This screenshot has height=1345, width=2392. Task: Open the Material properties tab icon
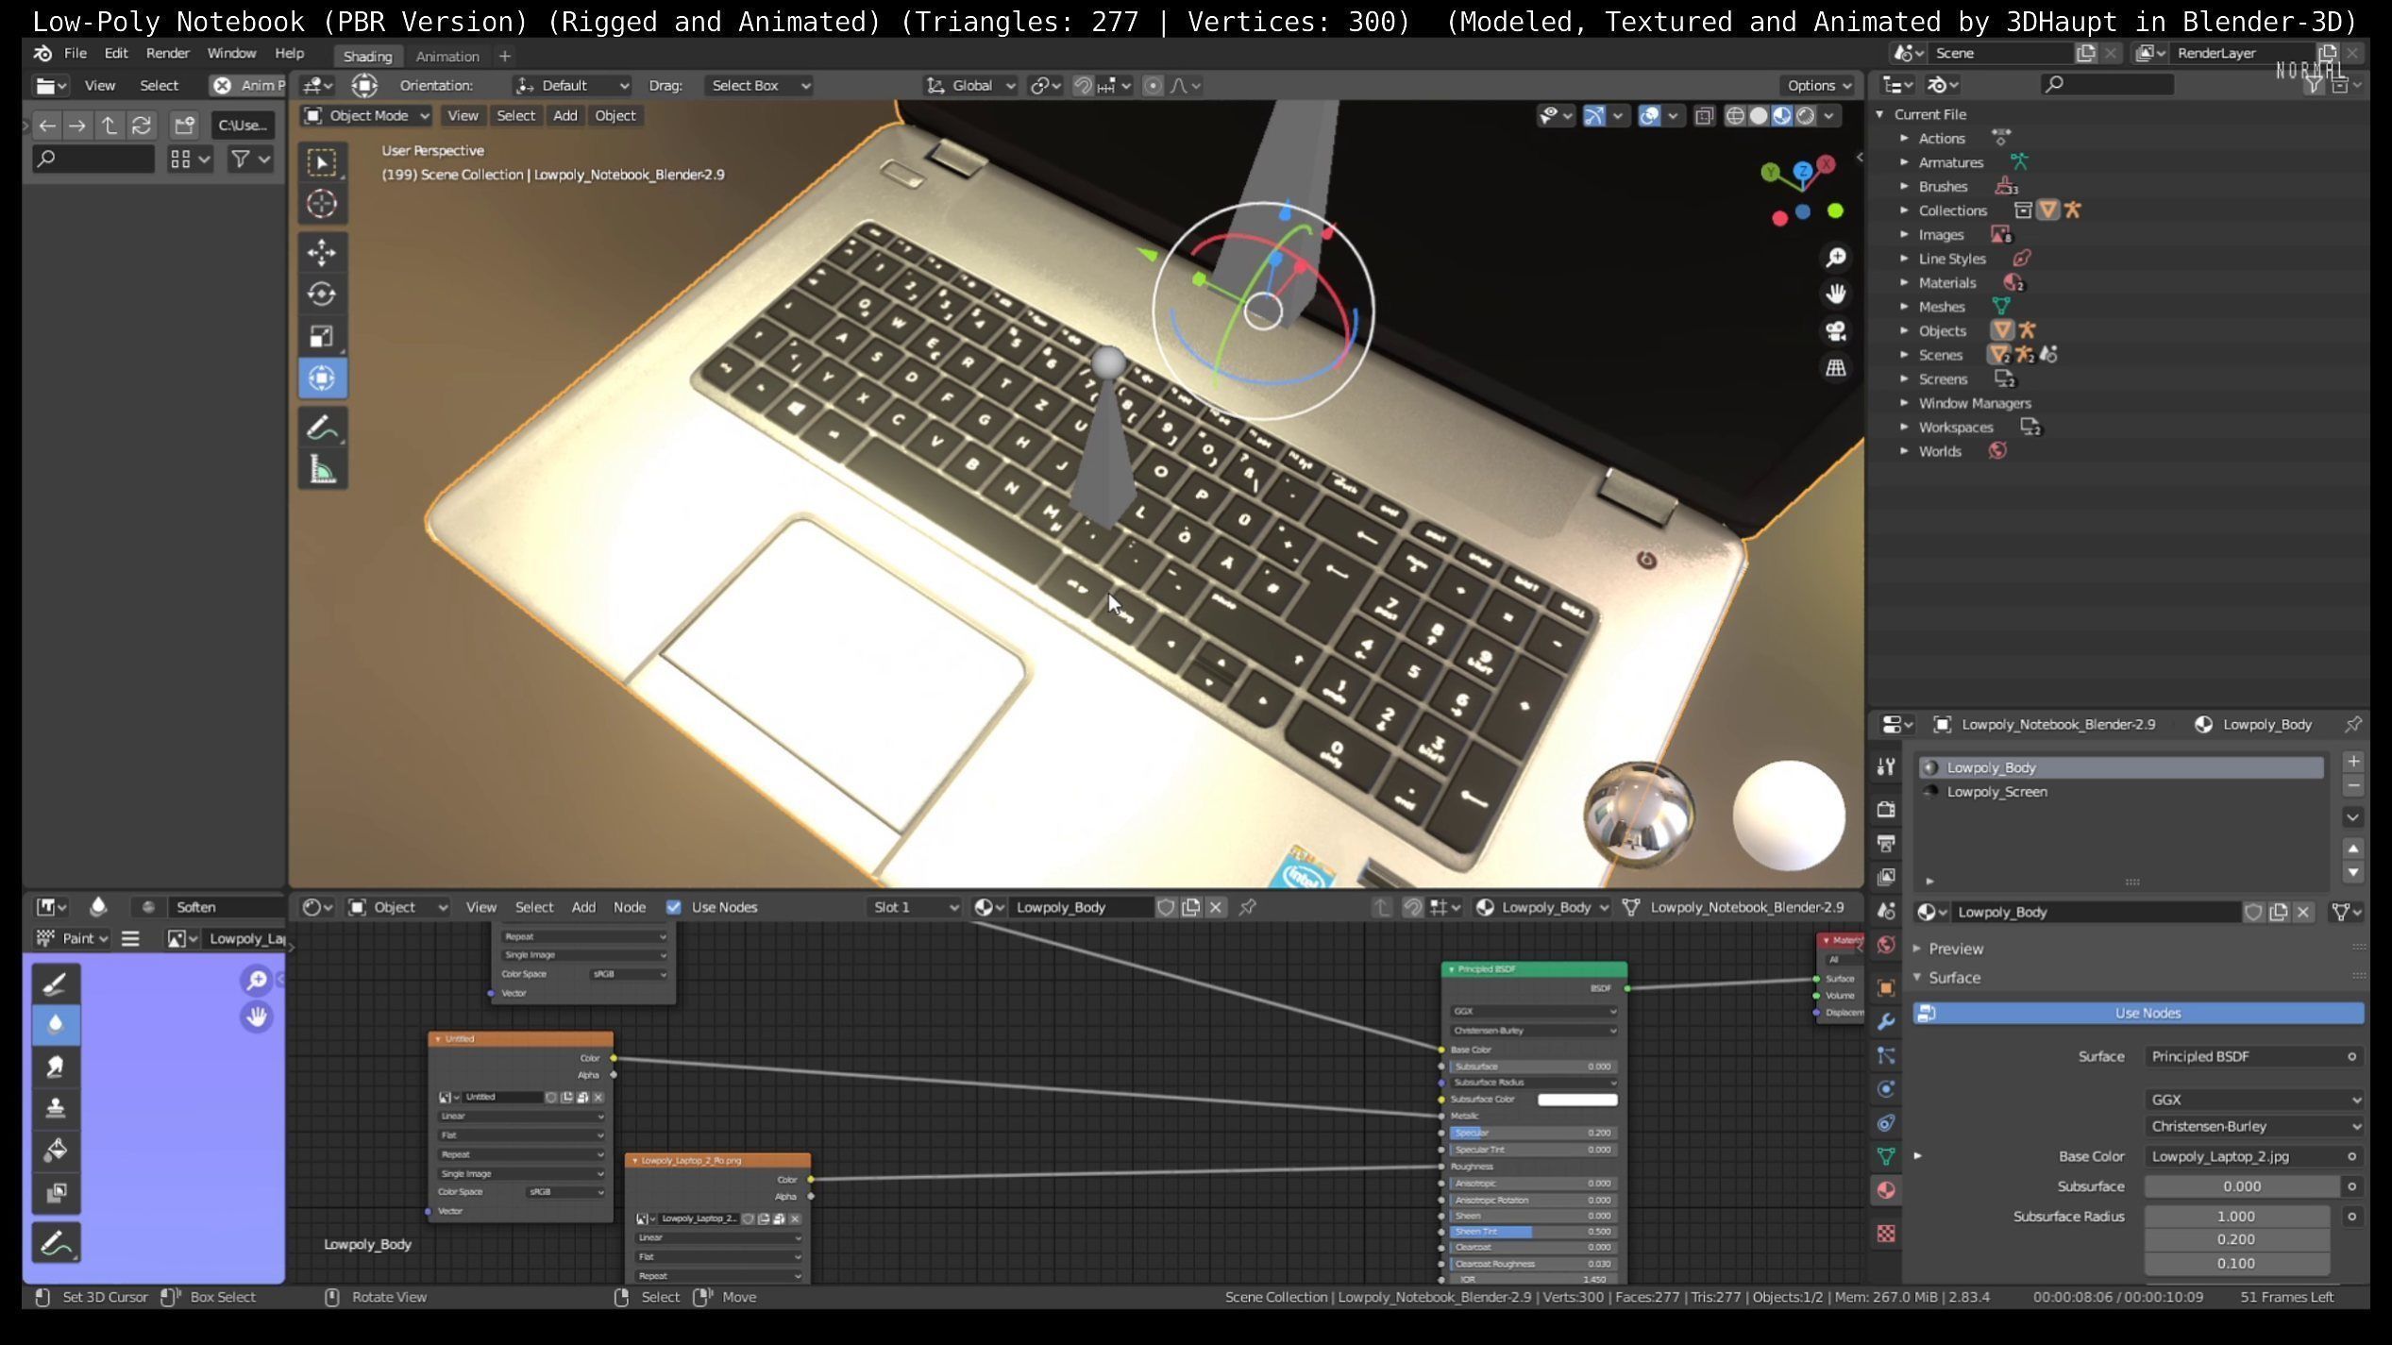point(1885,1190)
